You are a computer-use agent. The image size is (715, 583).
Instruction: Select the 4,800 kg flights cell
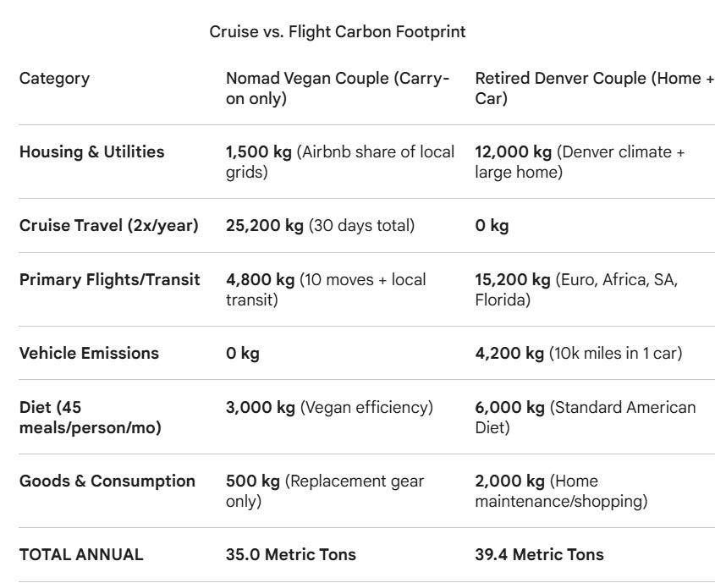point(326,289)
